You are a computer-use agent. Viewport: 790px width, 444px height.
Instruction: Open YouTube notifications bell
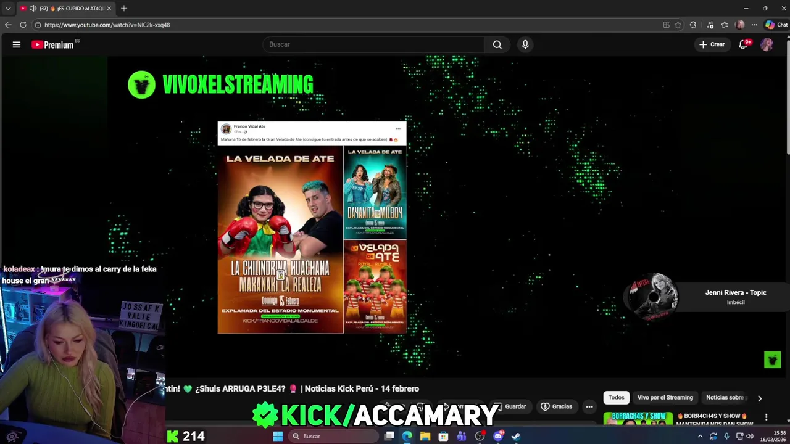(743, 44)
